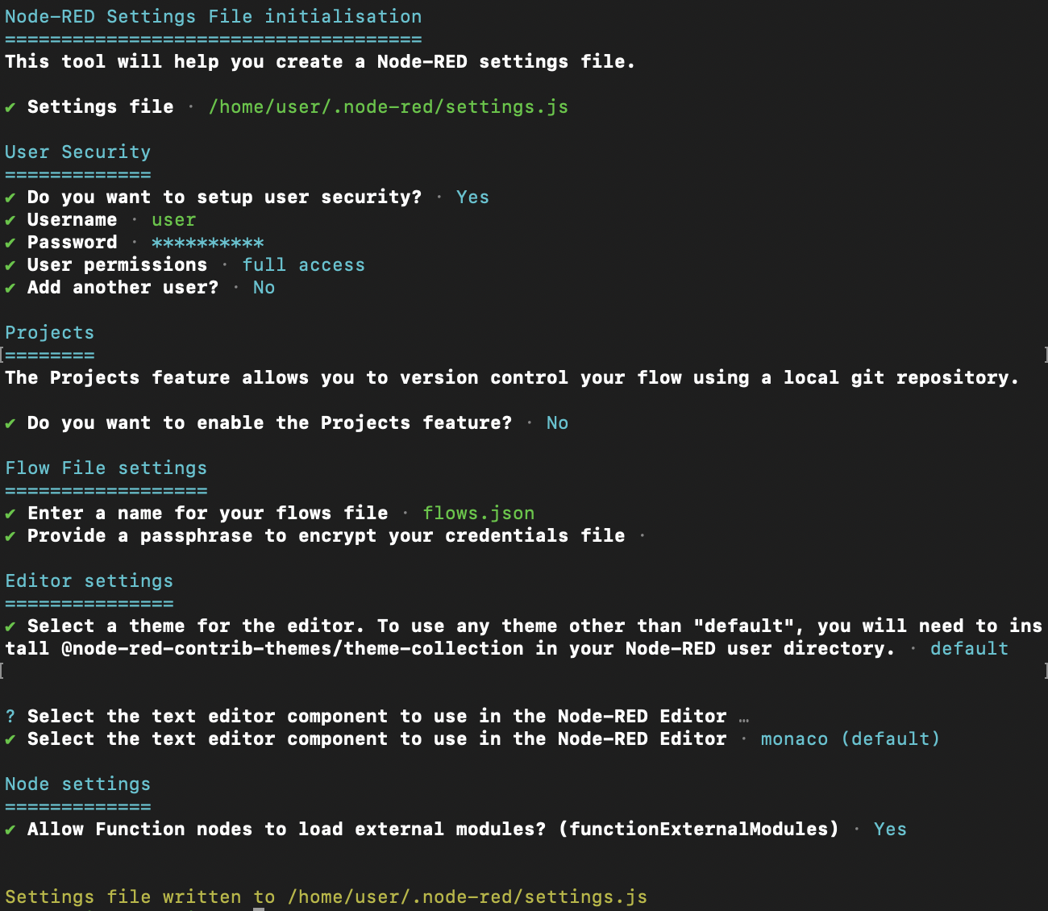Click the monaco (default) editor selection
The width and height of the screenshot is (1048, 911).
(850, 739)
